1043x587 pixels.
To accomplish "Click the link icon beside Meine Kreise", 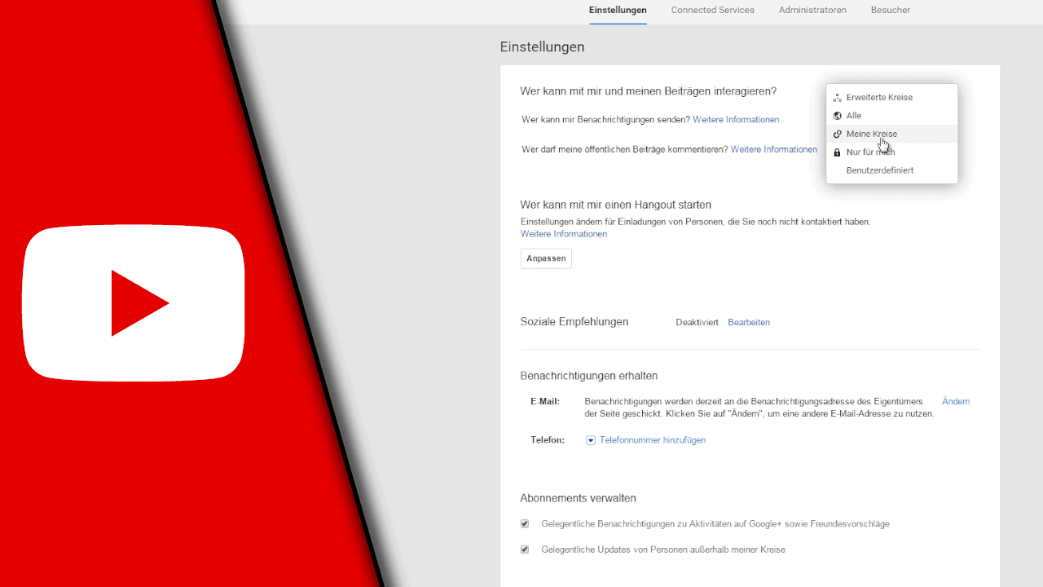I will pos(837,134).
